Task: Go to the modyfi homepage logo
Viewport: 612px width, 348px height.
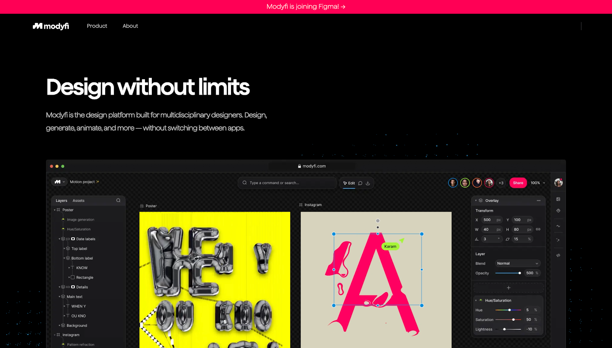Action: tap(51, 26)
